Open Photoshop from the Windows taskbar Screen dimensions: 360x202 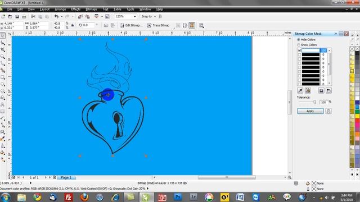click(178, 197)
